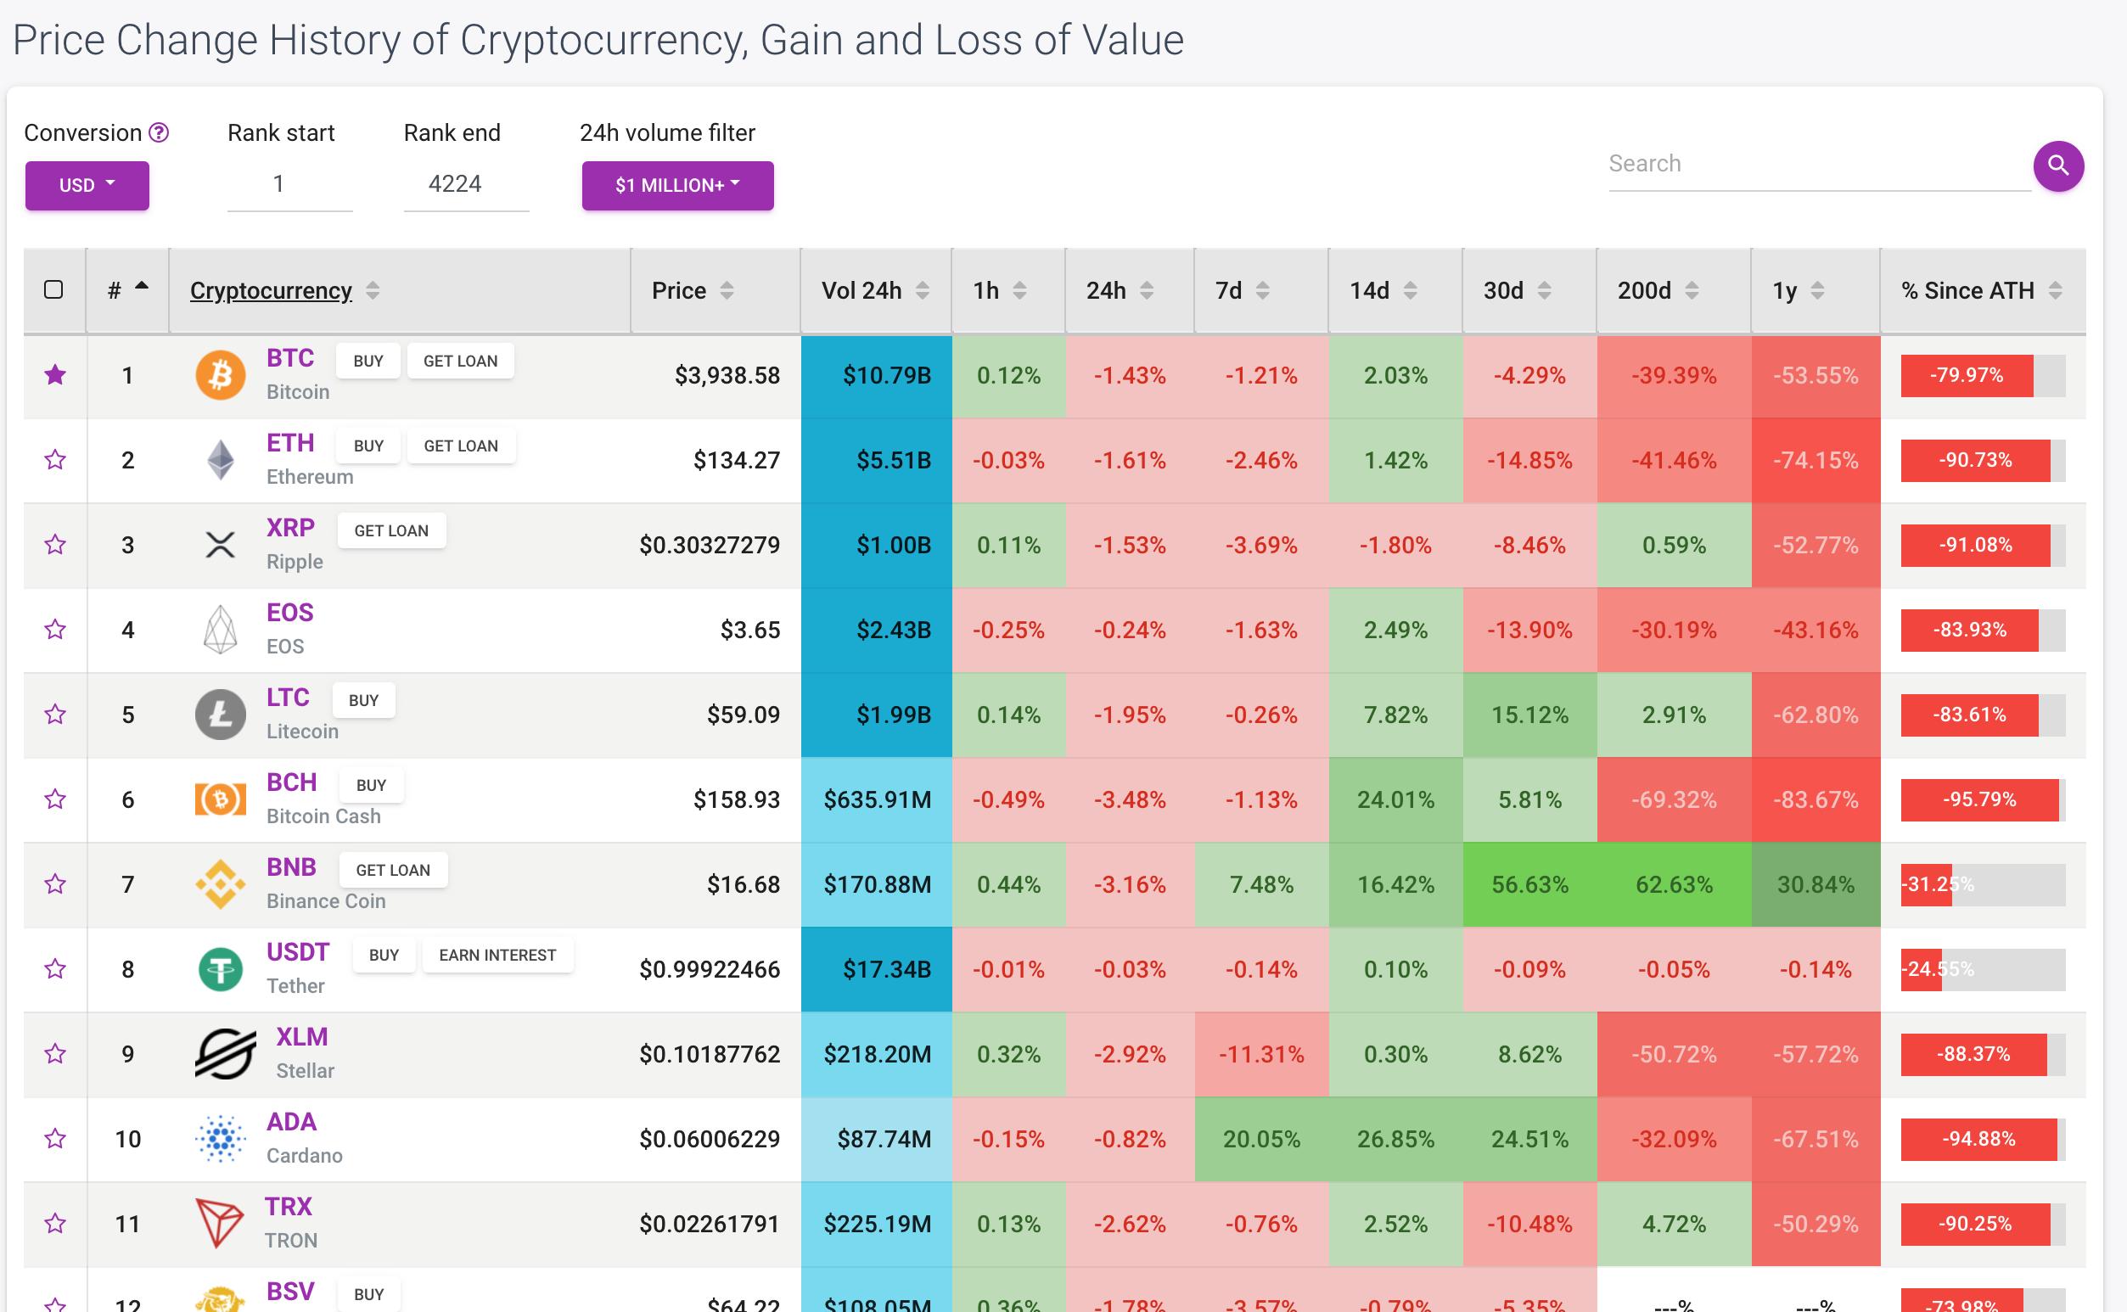Click BUY button for ETH
Image resolution: width=2127 pixels, height=1312 pixels.
[x=368, y=446]
